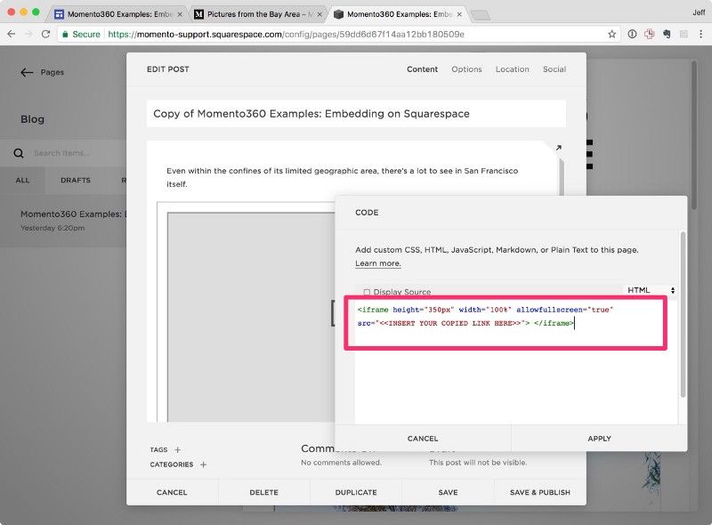Switch to the Content tab
This screenshot has width=712, height=525.
[422, 69]
